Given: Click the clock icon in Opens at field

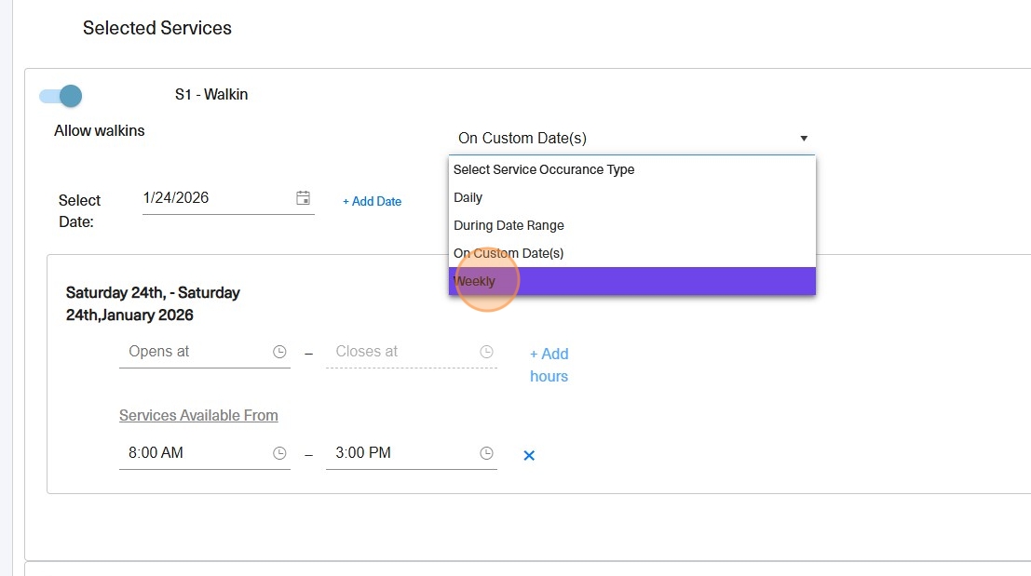Looking at the screenshot, I should pos(279,352).
